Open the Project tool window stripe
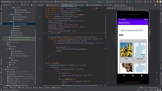 click(x=1, y=7)
